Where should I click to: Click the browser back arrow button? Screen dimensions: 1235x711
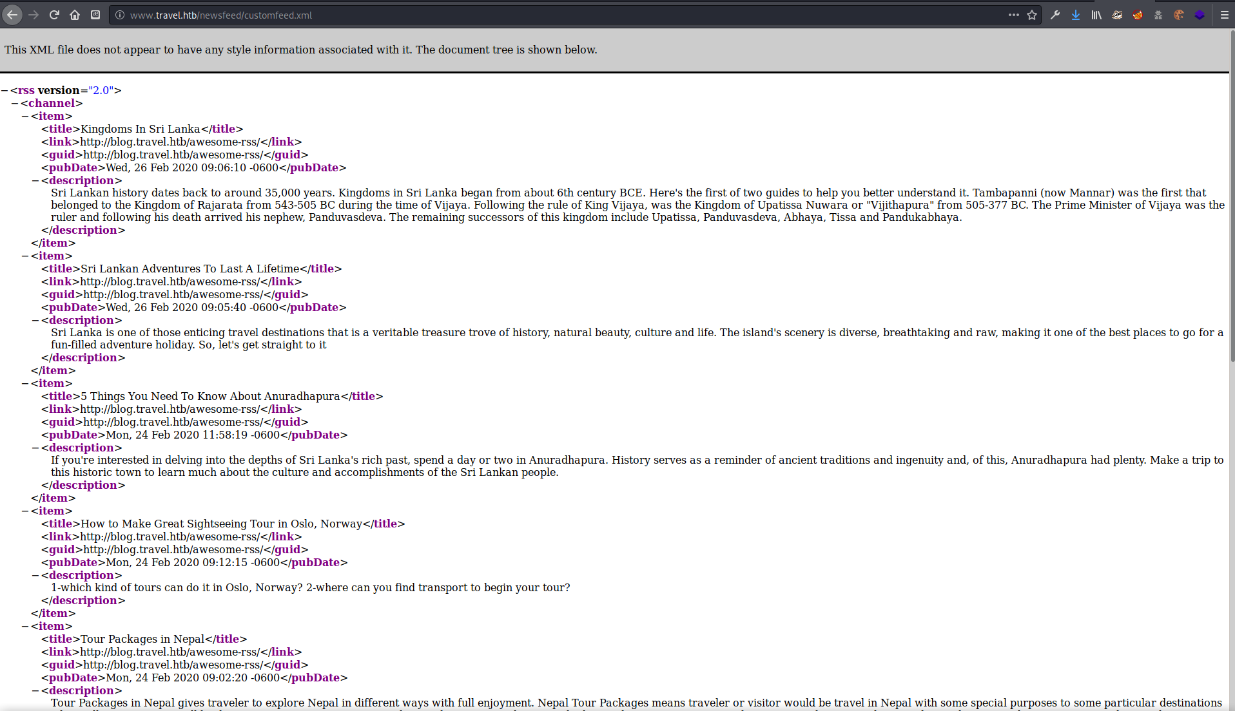[x=12, y=15]
